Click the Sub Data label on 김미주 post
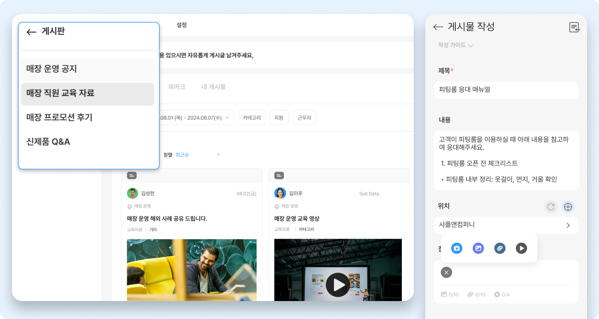The height and width of the screenshot is (319, 599). [x=369, y=193]
